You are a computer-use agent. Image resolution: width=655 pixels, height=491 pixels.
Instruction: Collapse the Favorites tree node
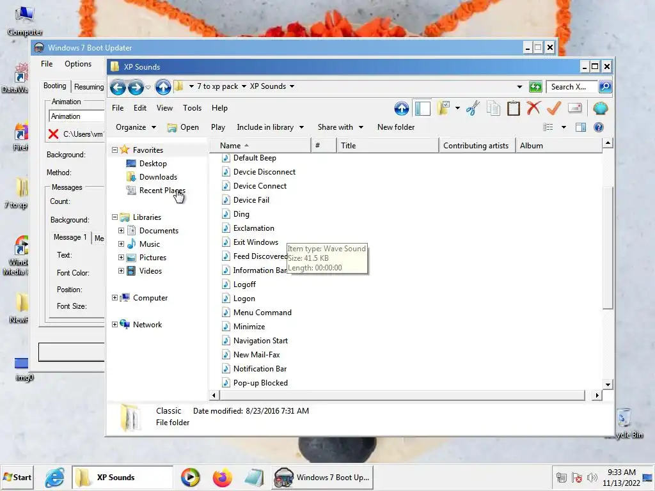pyautogui.click(x=114, y=150)
